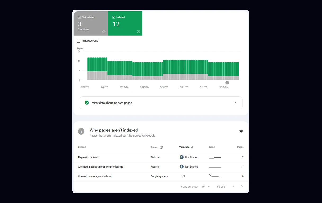Toggle the Indexed checkbox
The image size is (322, 203).
point(114,17)
